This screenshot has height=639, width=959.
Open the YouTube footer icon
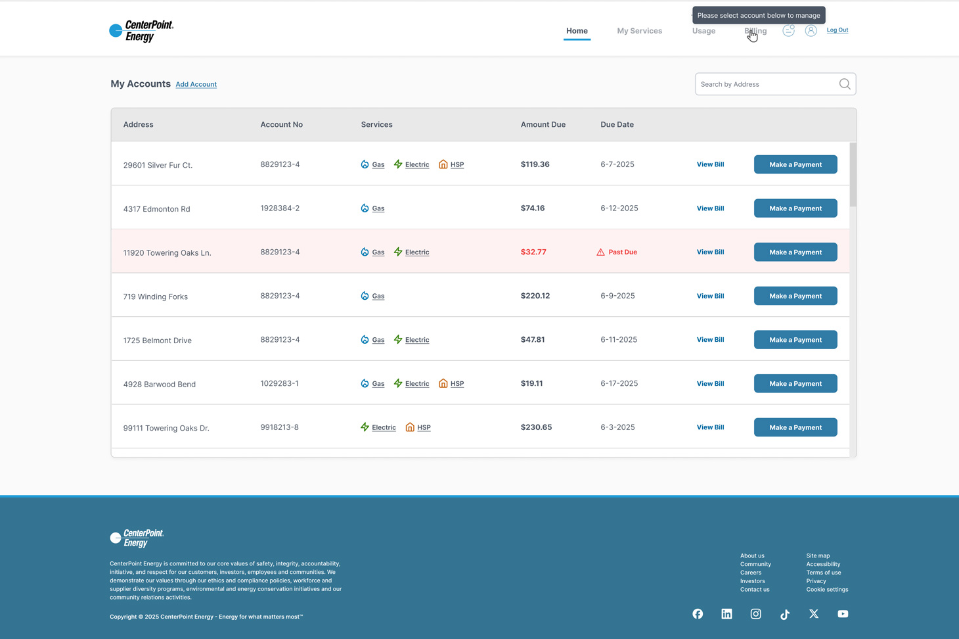(843, 614)
